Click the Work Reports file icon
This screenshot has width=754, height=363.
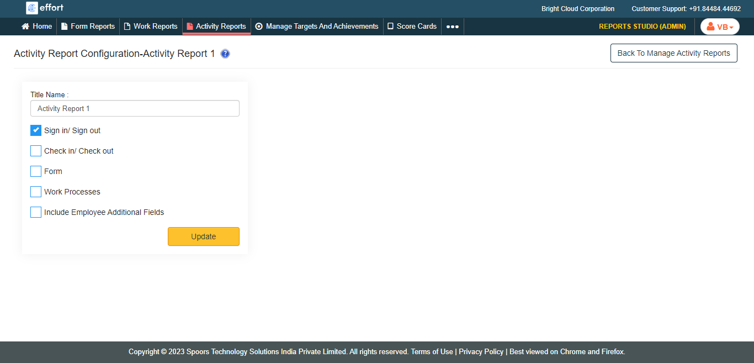click(x=127, y=26)
